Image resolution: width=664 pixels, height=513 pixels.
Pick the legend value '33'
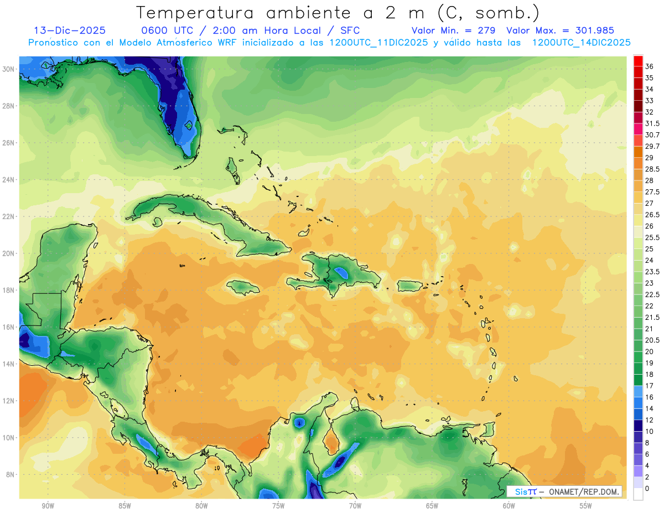650,101
